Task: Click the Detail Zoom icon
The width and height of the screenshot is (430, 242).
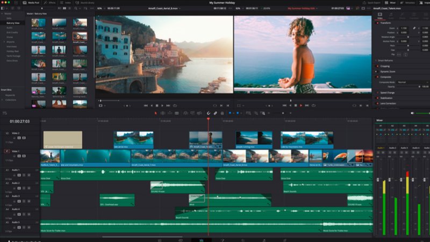Action: click(256, 113)
